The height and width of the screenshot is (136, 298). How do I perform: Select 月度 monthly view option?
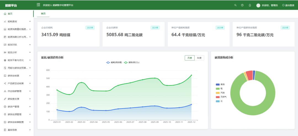(x=190, y=58)
